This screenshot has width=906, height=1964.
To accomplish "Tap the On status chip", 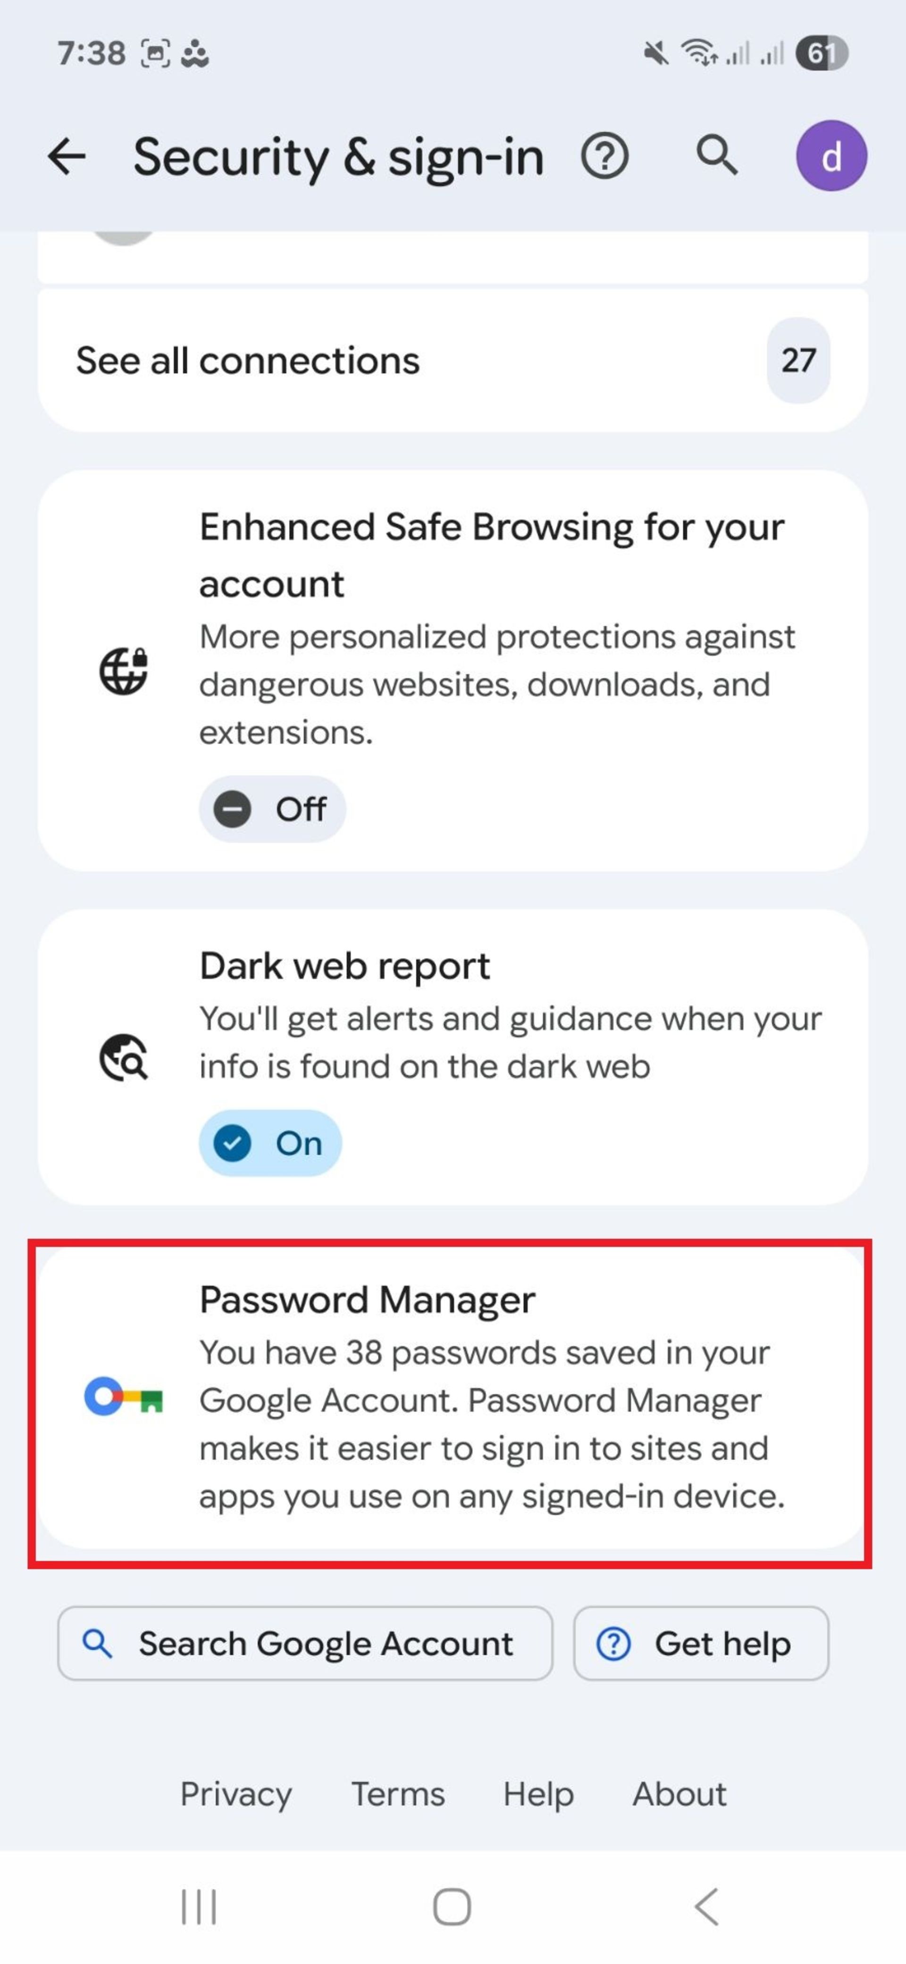I will point(270,1143).
